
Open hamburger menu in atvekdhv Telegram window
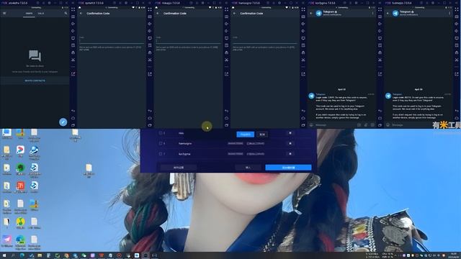tap(4, 13)
